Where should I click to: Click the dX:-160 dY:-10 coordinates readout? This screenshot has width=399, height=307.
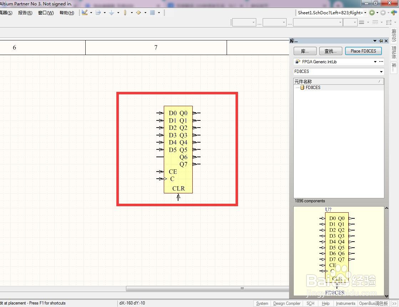click(132, 303)
